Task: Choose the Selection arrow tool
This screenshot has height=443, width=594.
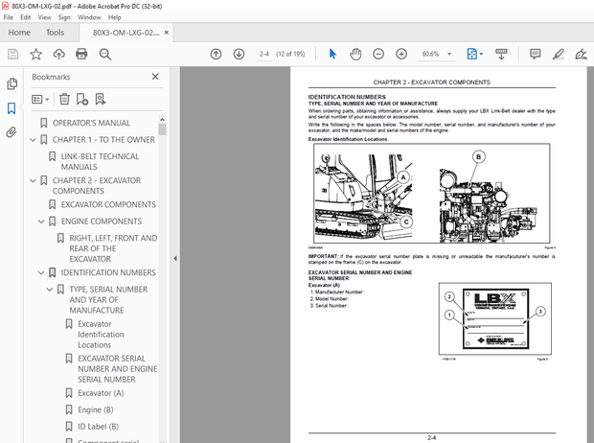Action: pyautogui.click(x=332, y=55)
